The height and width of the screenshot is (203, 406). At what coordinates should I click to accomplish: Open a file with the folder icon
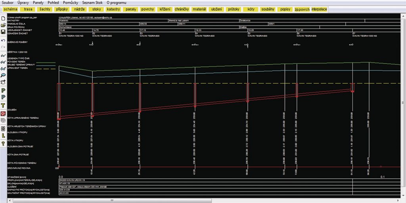click(3, 25)
